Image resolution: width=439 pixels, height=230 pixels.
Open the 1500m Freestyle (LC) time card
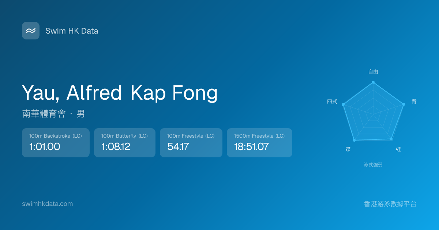point(259,143)
